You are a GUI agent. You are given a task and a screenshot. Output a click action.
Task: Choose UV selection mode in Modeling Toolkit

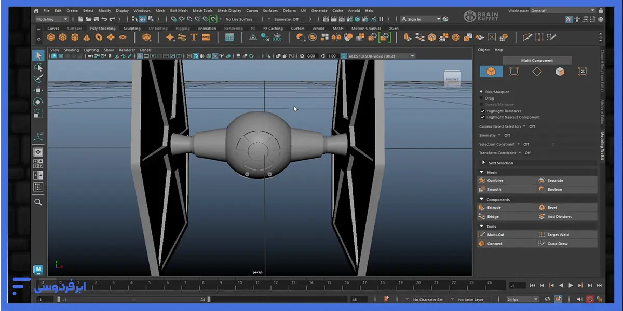pos(583,72)
